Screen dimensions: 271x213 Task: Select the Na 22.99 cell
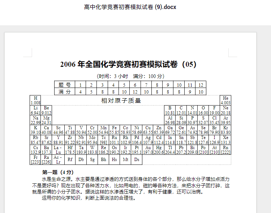pyautogui.click(x=35, y=120)
